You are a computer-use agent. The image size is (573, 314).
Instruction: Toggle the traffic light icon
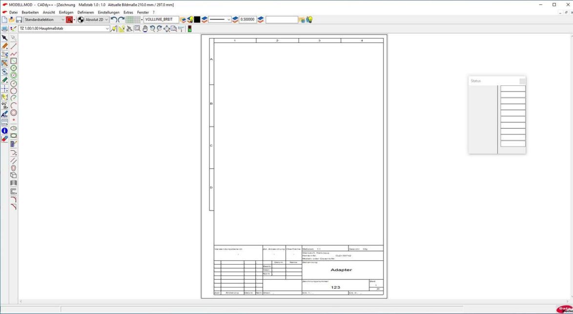(x=189, y=29)
